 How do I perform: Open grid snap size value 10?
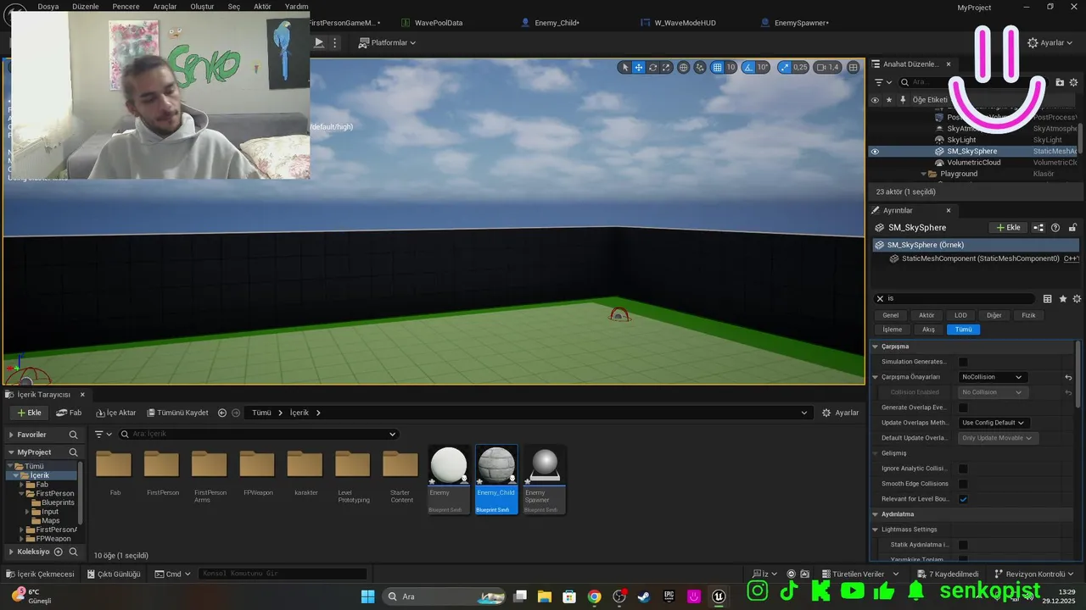[x=731, y=67]
